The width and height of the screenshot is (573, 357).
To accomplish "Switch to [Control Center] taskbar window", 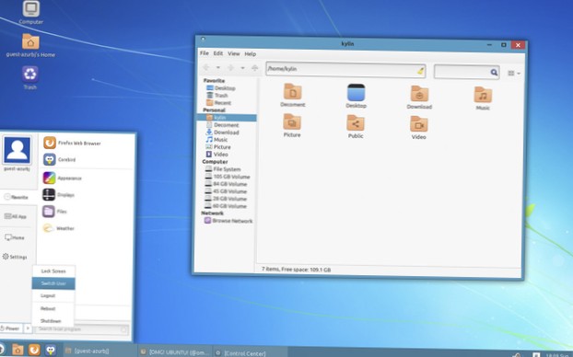I will click(251, 352).
